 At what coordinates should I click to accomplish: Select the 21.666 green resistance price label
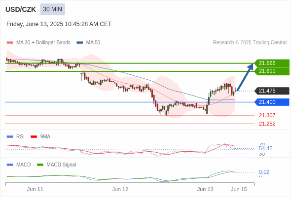click(x=272, y=63)
